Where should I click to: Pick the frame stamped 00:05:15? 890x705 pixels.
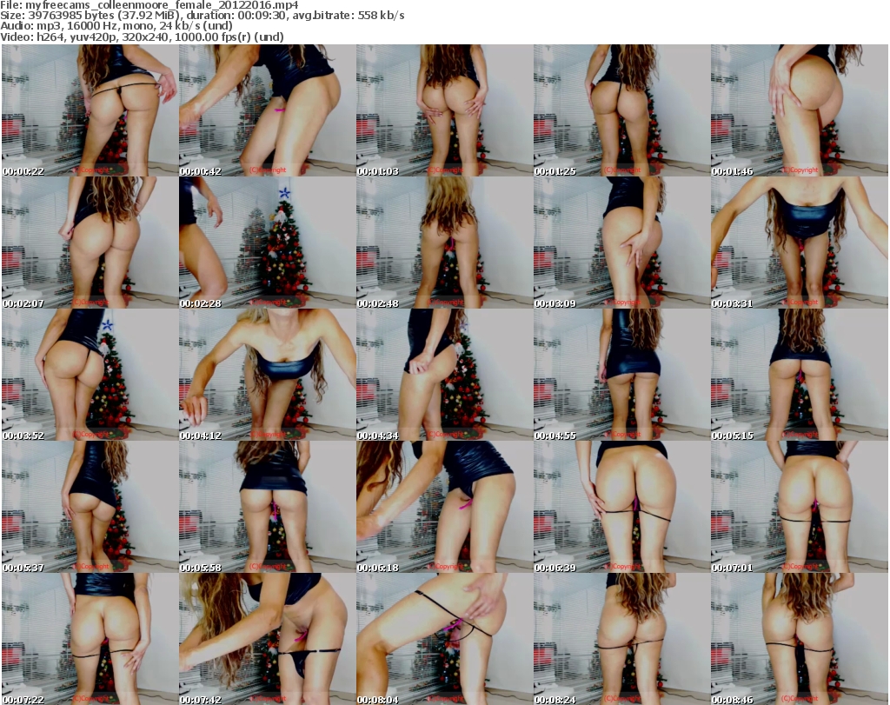pyautogui.click(x=800, y=376)
